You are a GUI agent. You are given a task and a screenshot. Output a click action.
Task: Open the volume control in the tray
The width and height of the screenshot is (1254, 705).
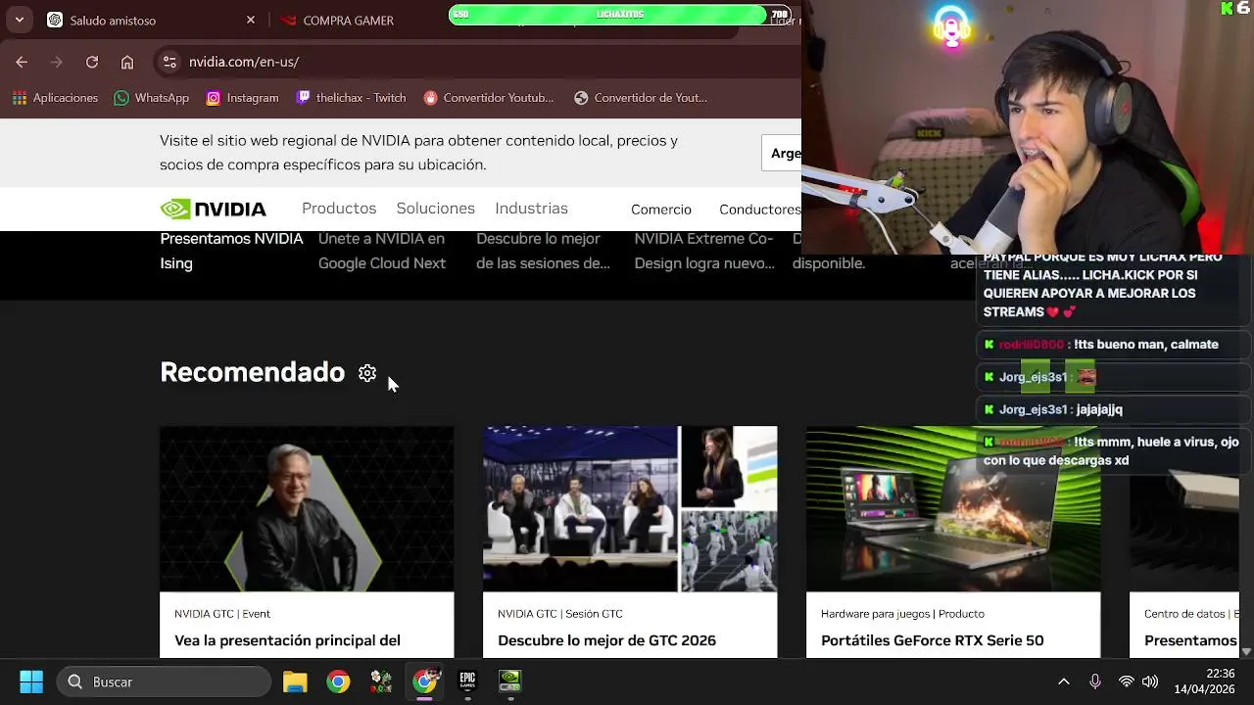click(x=1150, y=681)
